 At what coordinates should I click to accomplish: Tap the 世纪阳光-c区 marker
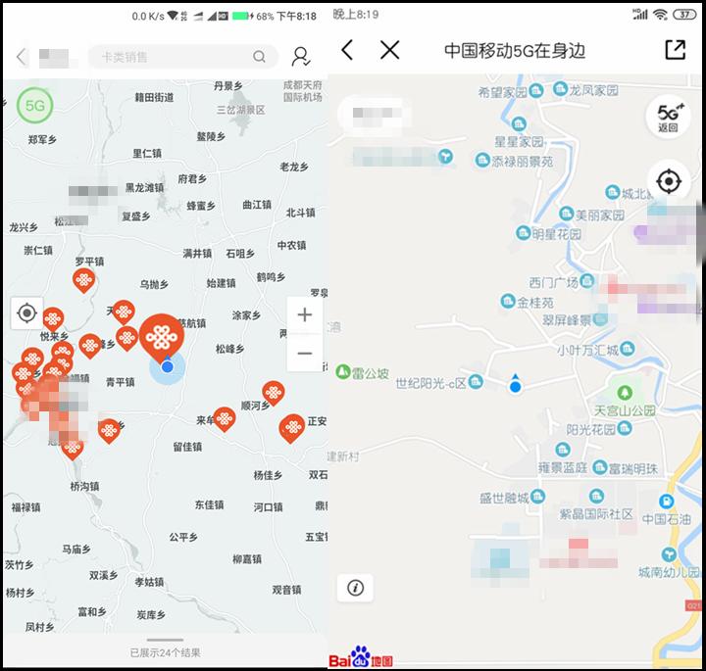pyautogui.click(x=476, y=382)
